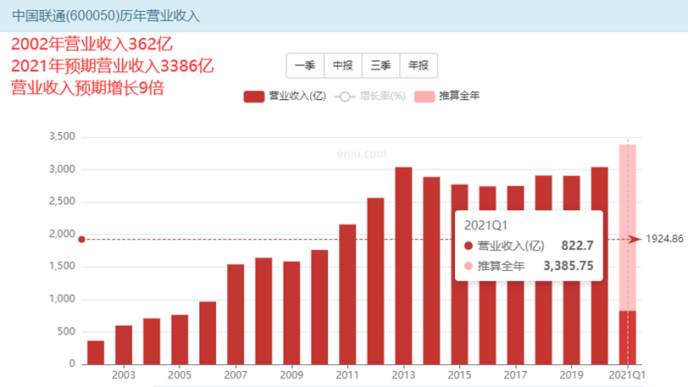Click the 中国联通(600050)历年营业收入 title

(106, 16)
